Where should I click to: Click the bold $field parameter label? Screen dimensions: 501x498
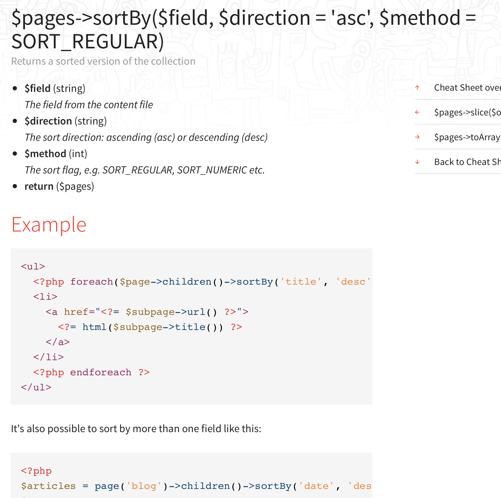[37, 88]
